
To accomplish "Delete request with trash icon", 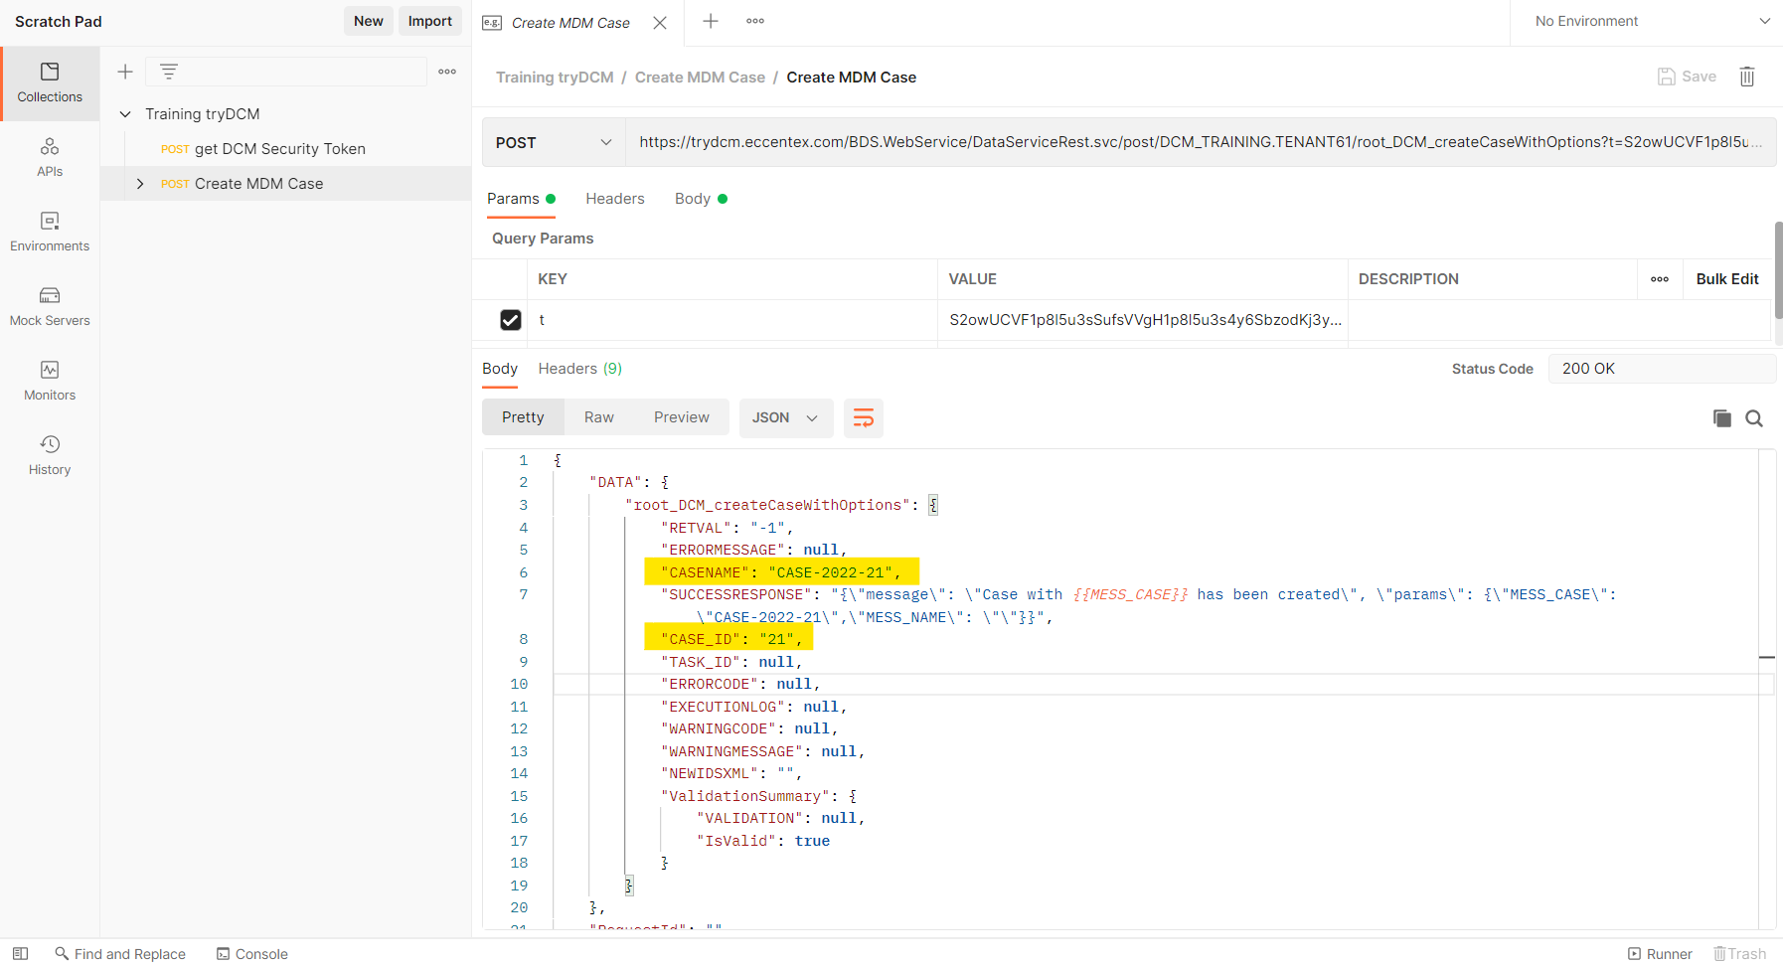I will point(1747,77).
